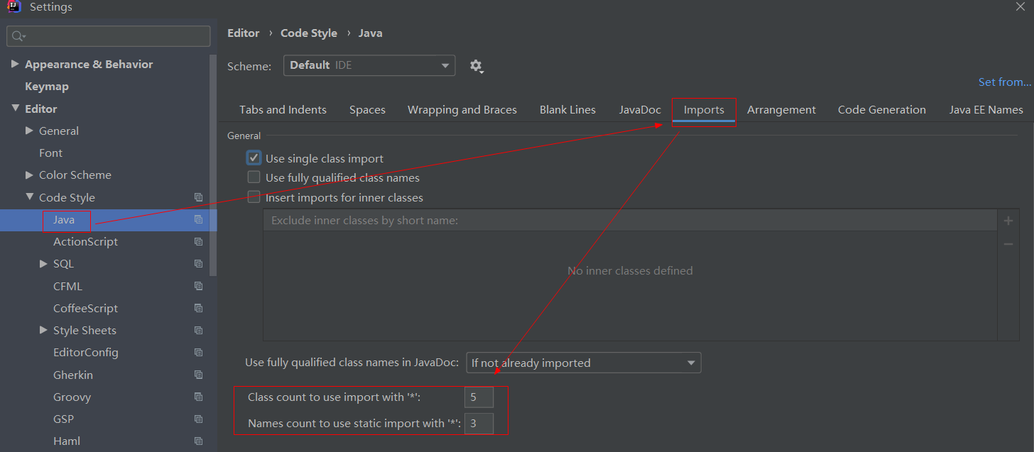Screen dimensions: 1034x452
Task: Click the settings search field
Action: click(x=109, y=36)
